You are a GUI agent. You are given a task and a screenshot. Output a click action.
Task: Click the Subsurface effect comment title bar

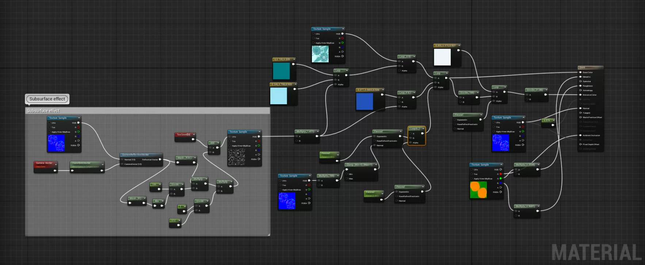tap(146, 110)
